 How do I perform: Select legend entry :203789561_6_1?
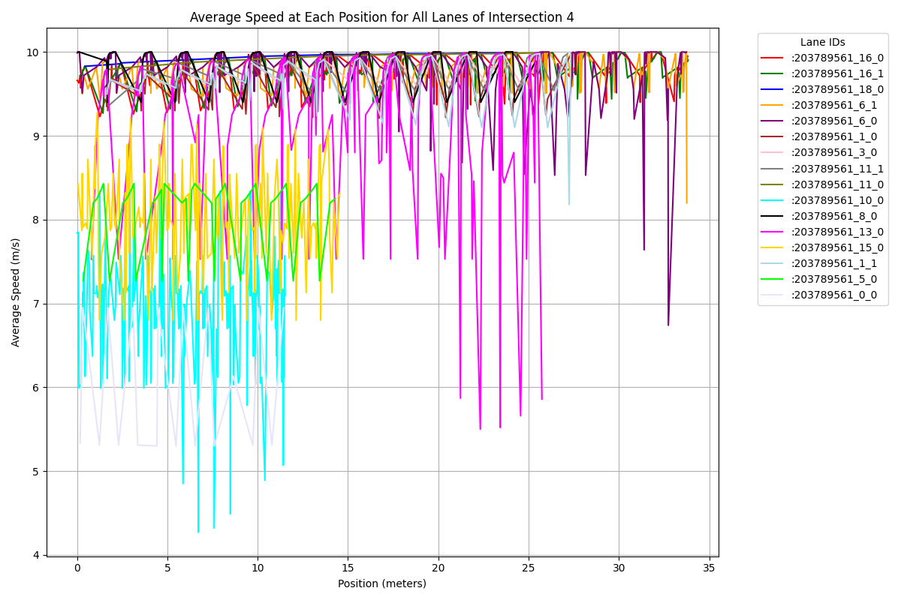point(819,105)
